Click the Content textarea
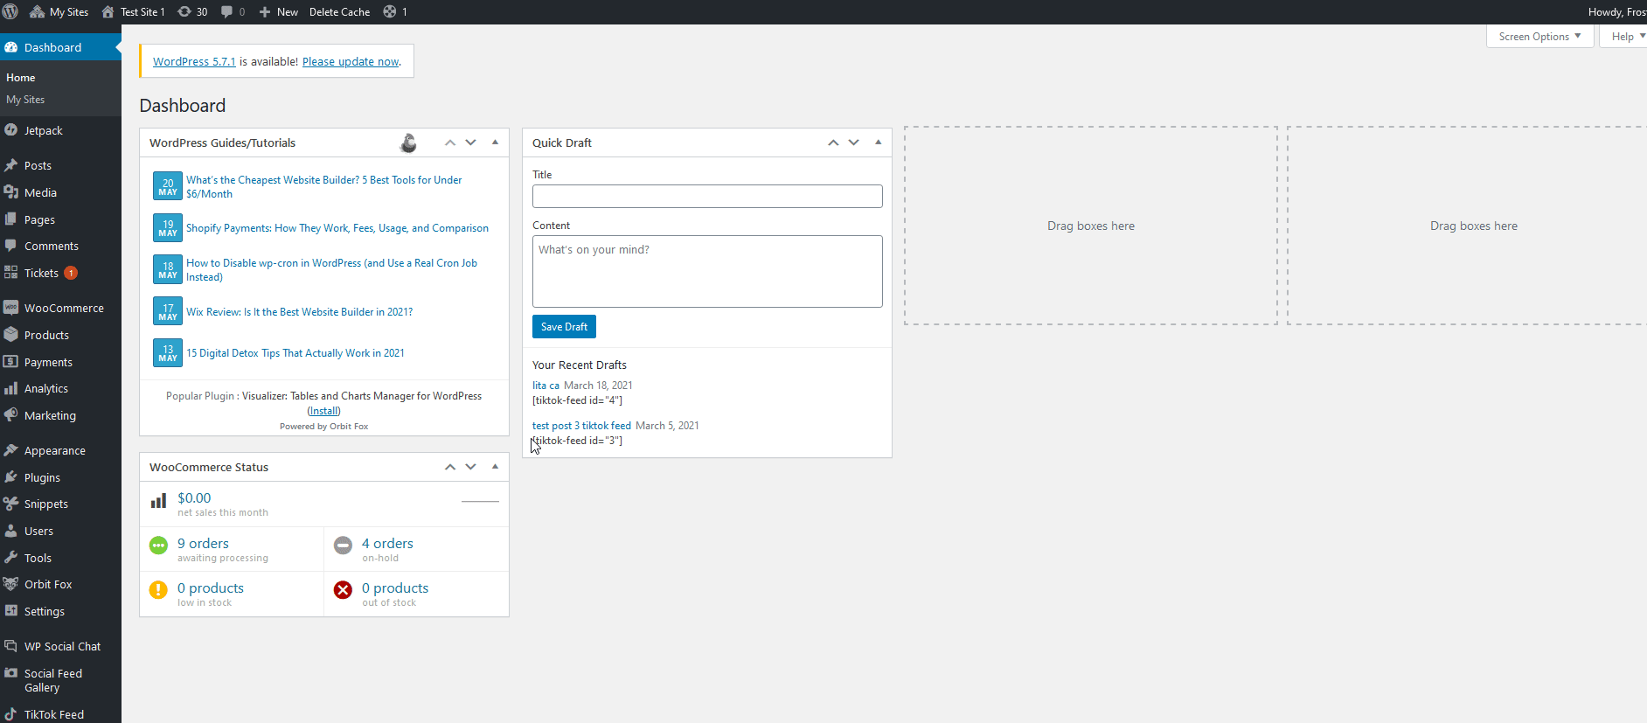This screenshot has height=723, width=1647. [x=707, y=271]
